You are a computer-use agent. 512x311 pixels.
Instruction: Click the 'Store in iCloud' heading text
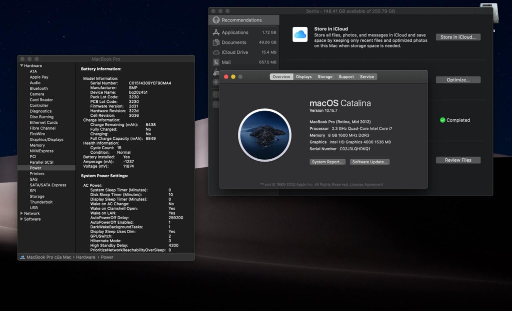pyautogui.click(x=331, y=28)
